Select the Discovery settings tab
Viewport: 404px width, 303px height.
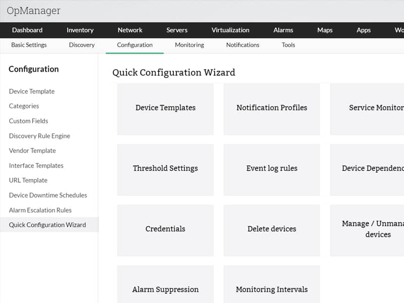[x=82, y=45]
